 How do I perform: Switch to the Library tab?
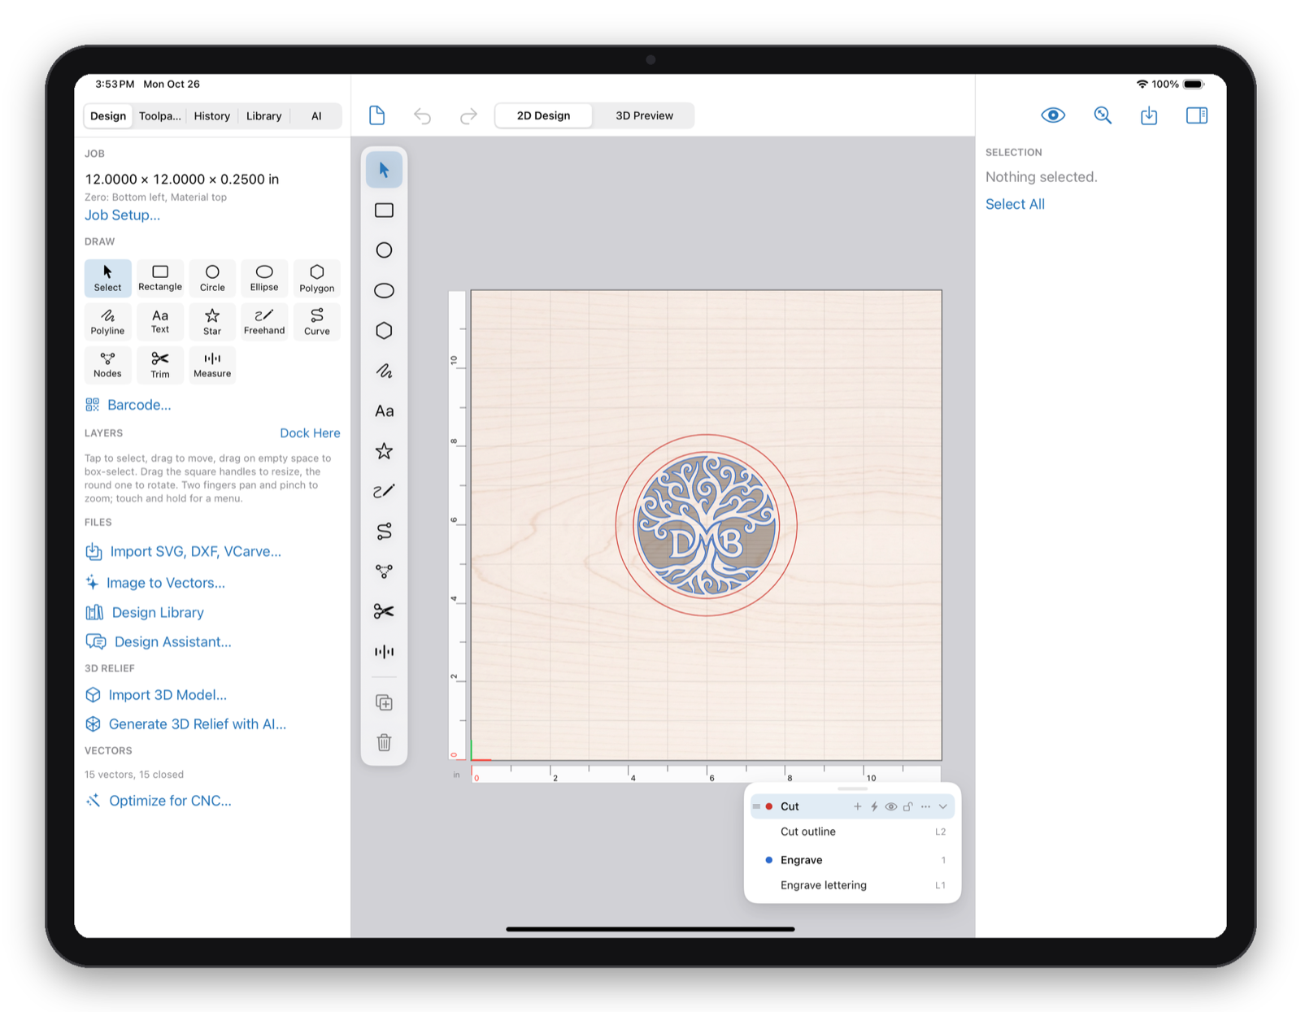click(x=263, y=115)
